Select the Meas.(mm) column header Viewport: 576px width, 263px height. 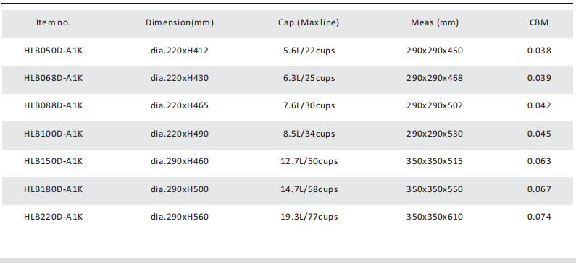[435, 22]
